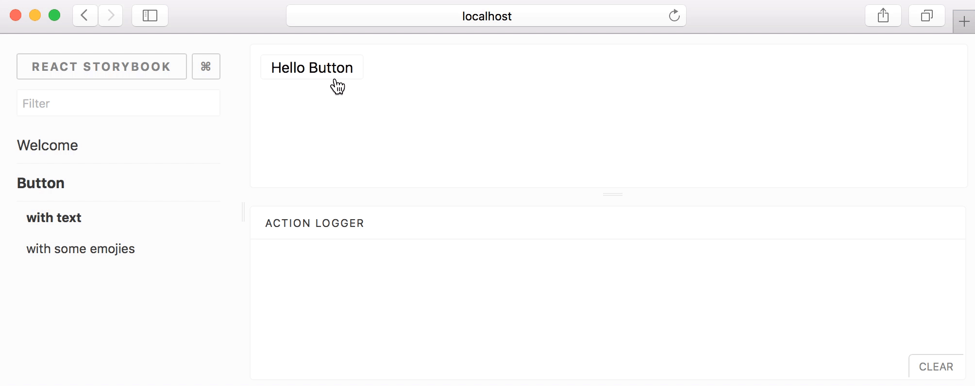This screenshot has width=975, height=386.
Task: Add a new tab with plus icon
Action: point(964,21)
